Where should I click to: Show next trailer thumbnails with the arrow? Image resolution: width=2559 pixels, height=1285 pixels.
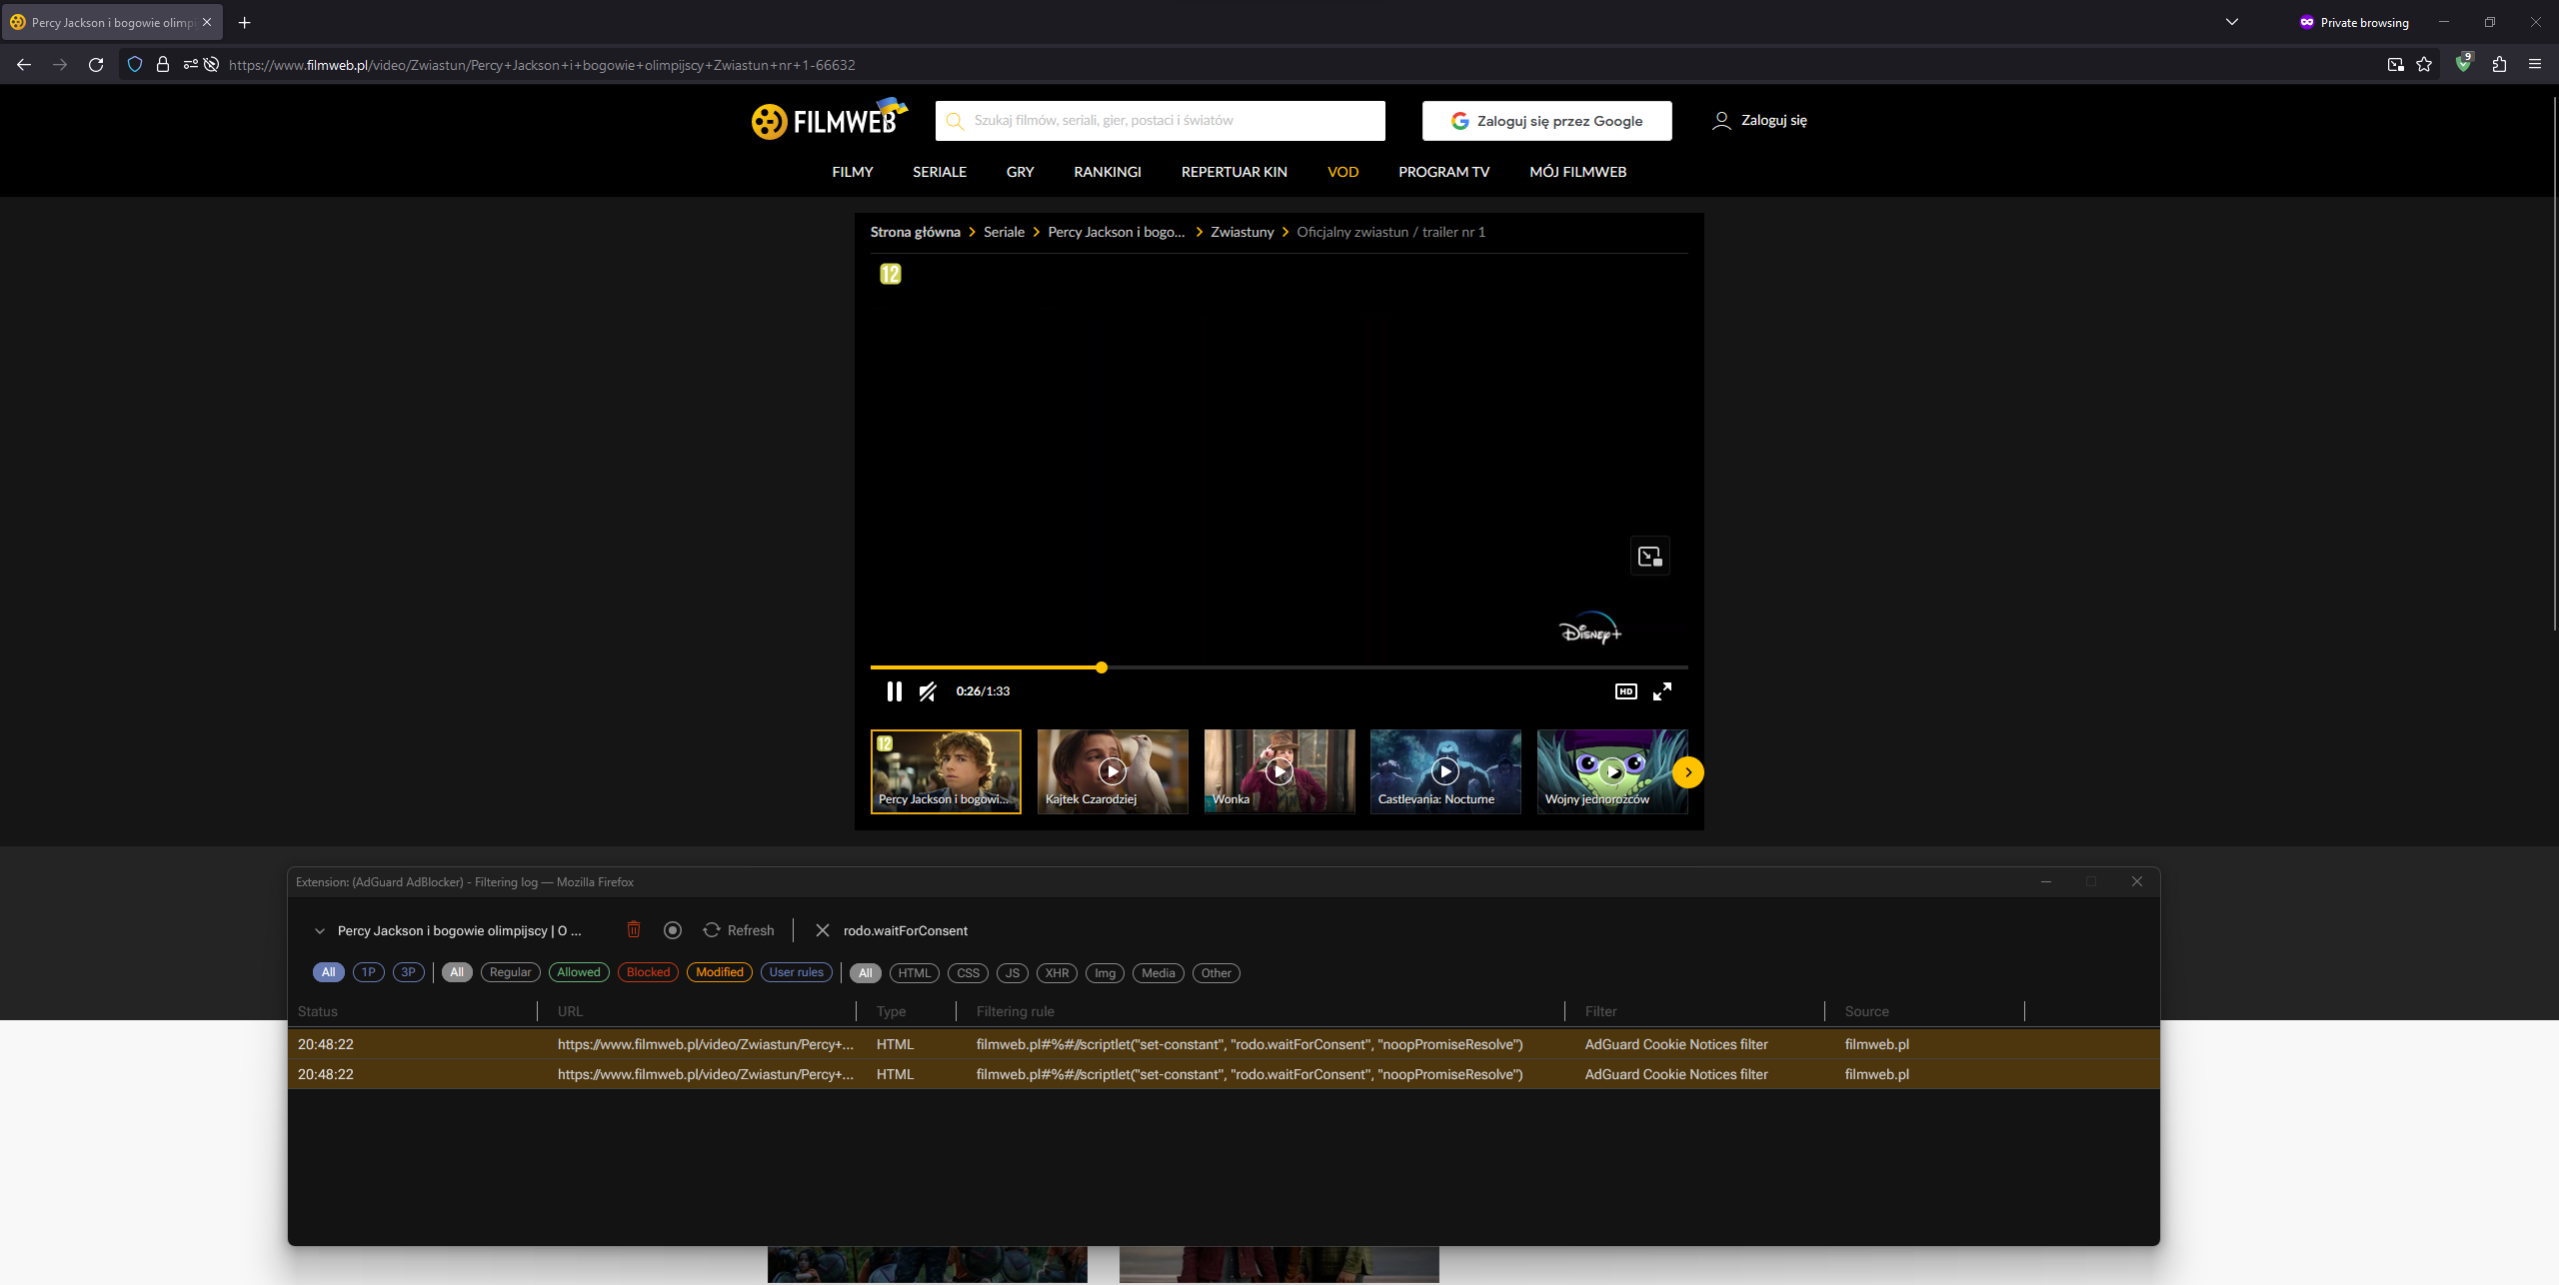(x=1687, y=771)
